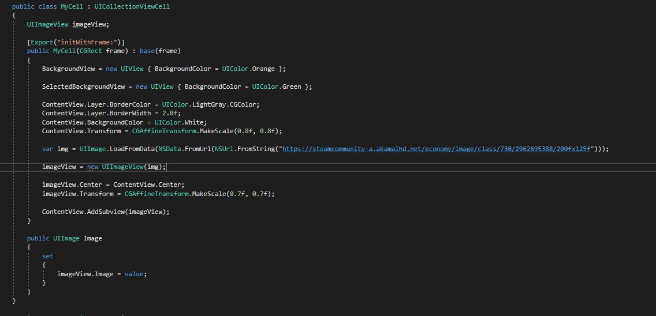Image resolution: width=656 pixels, height=316 pixels.
Task: Click the 'frame' argument passed to base
Action: tap(168, 51)
